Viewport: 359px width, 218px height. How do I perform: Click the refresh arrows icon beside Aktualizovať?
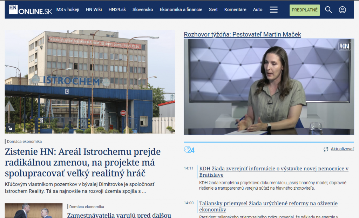point(326,149)
